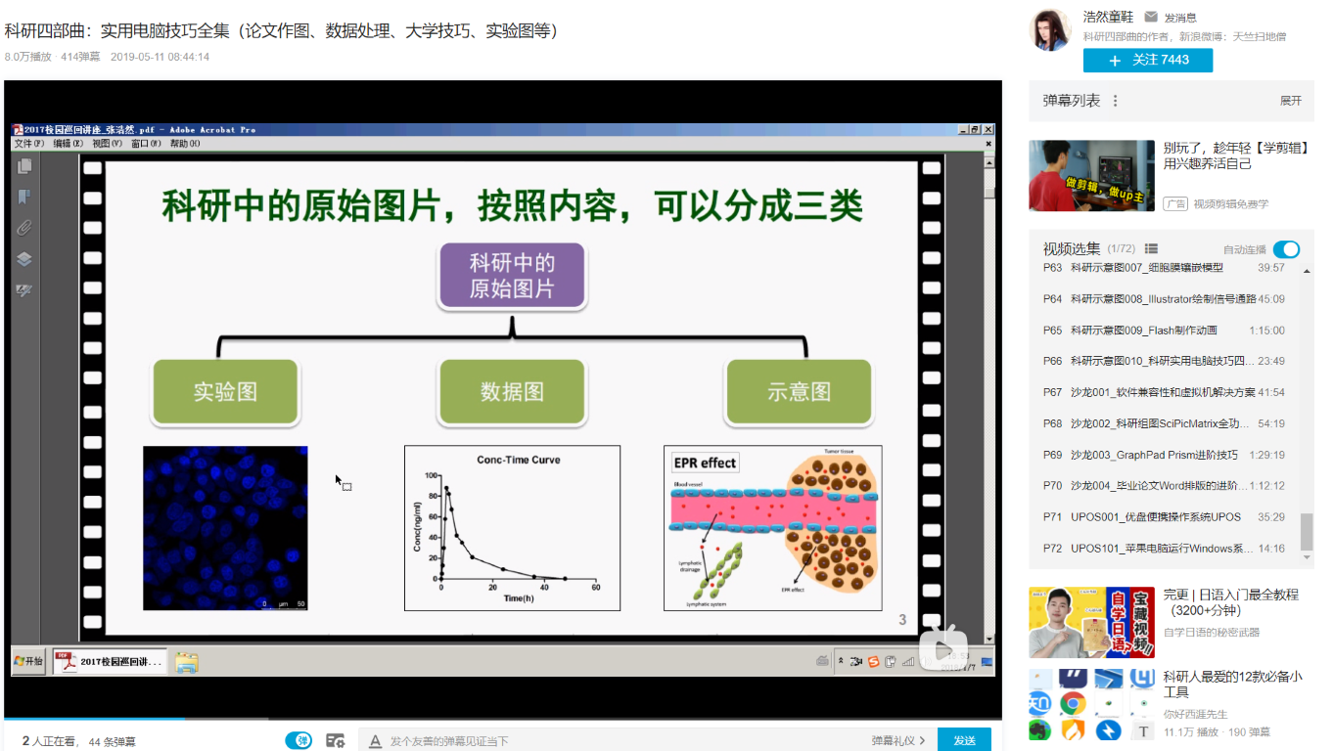The height and width of the screenshot is (751, 1333).
Task: Open Attachments paperclip icon in Acrobat
Action: click(x=24, y=228)
